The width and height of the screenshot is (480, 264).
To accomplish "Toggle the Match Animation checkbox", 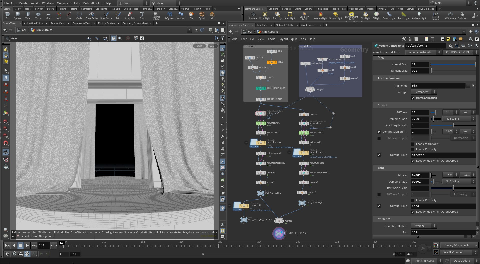I will (x=413, y=98).
